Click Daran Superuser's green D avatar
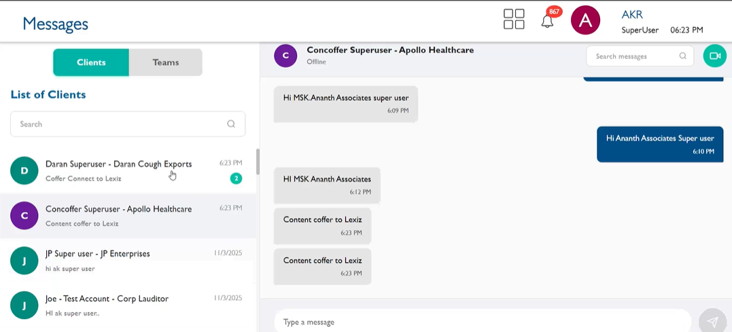Screen dimensions: 732x332 24,170
